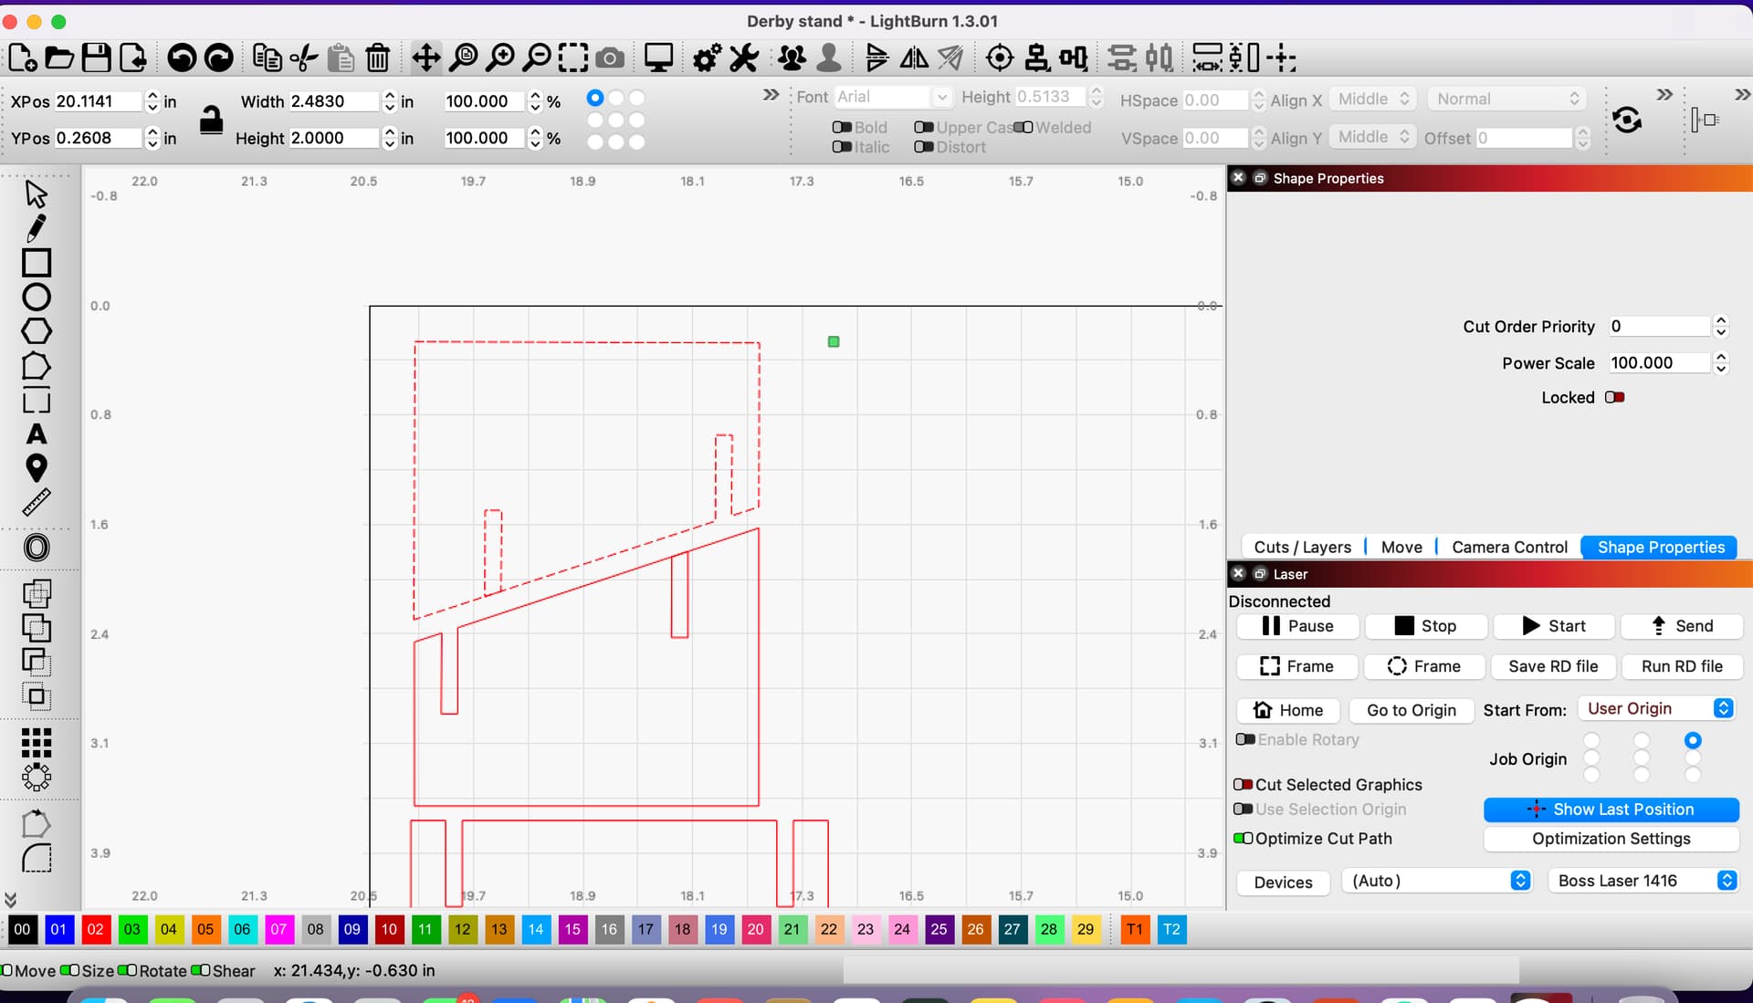Open the Circular Array tool
This screenshot has width=1753, height=1003.
36,778
